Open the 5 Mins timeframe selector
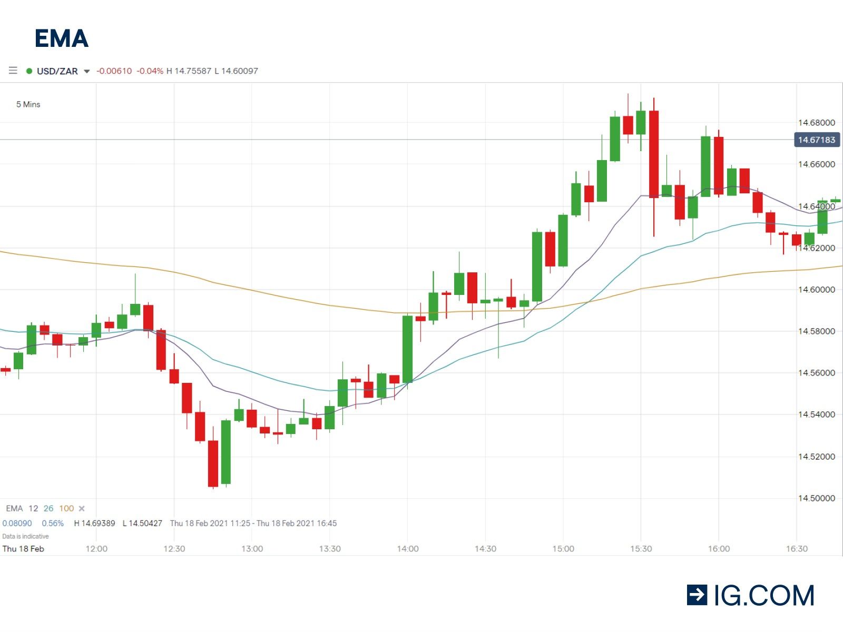 (x=28, y=104)
